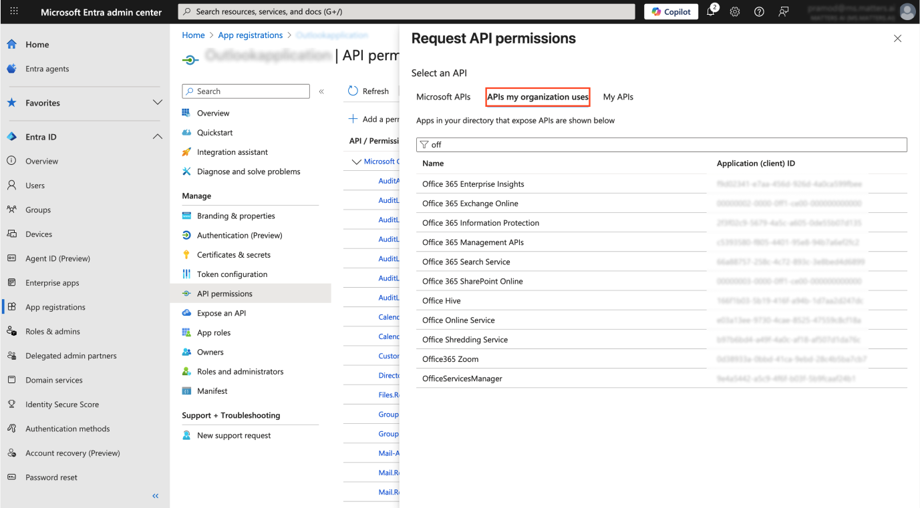Expand the Favorites section chevron
The image size is (920, 508).
158,103
